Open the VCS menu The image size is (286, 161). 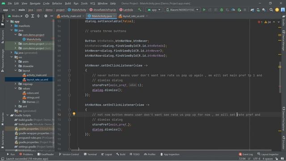93,3
